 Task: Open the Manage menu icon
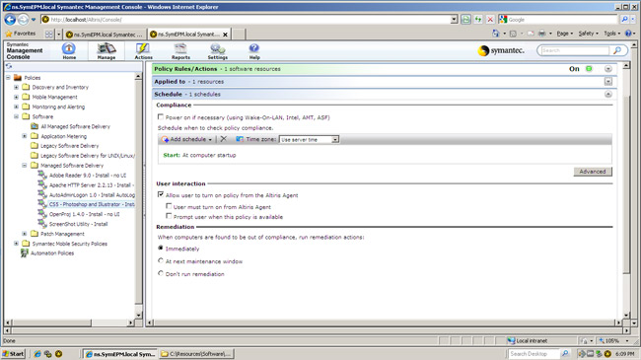[x=107, y=50]
